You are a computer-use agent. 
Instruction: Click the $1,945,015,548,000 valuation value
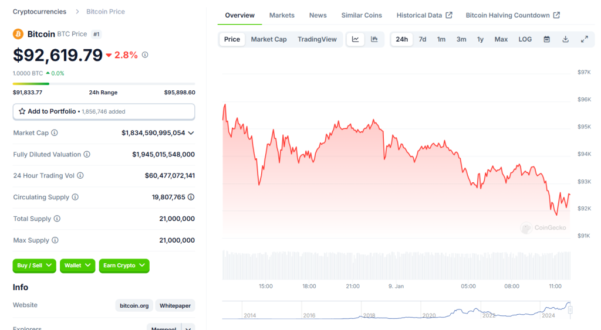point(163,154)
